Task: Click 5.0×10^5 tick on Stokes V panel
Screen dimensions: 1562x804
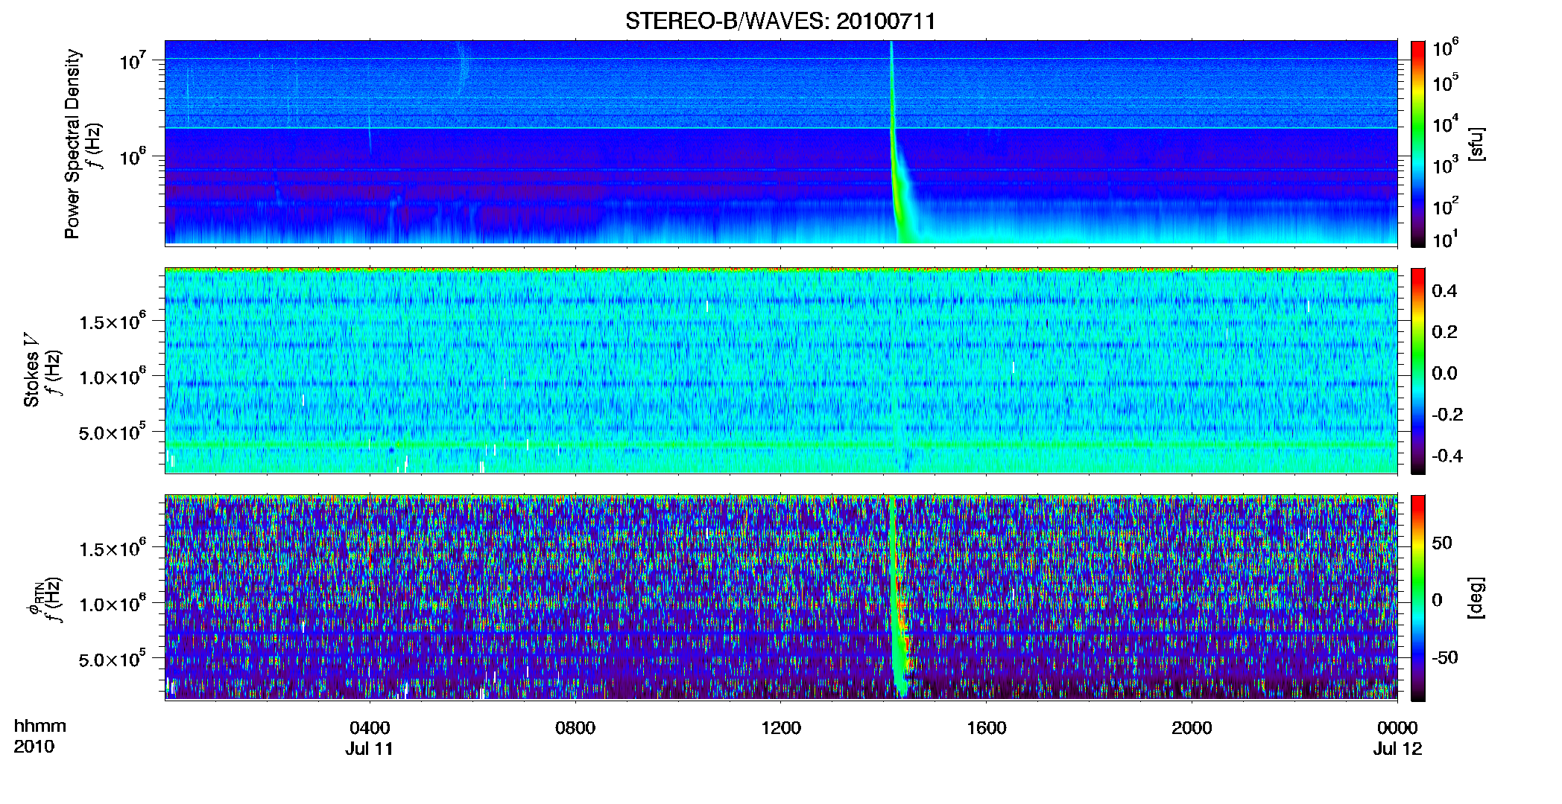Action: click(x=113, y=432)
